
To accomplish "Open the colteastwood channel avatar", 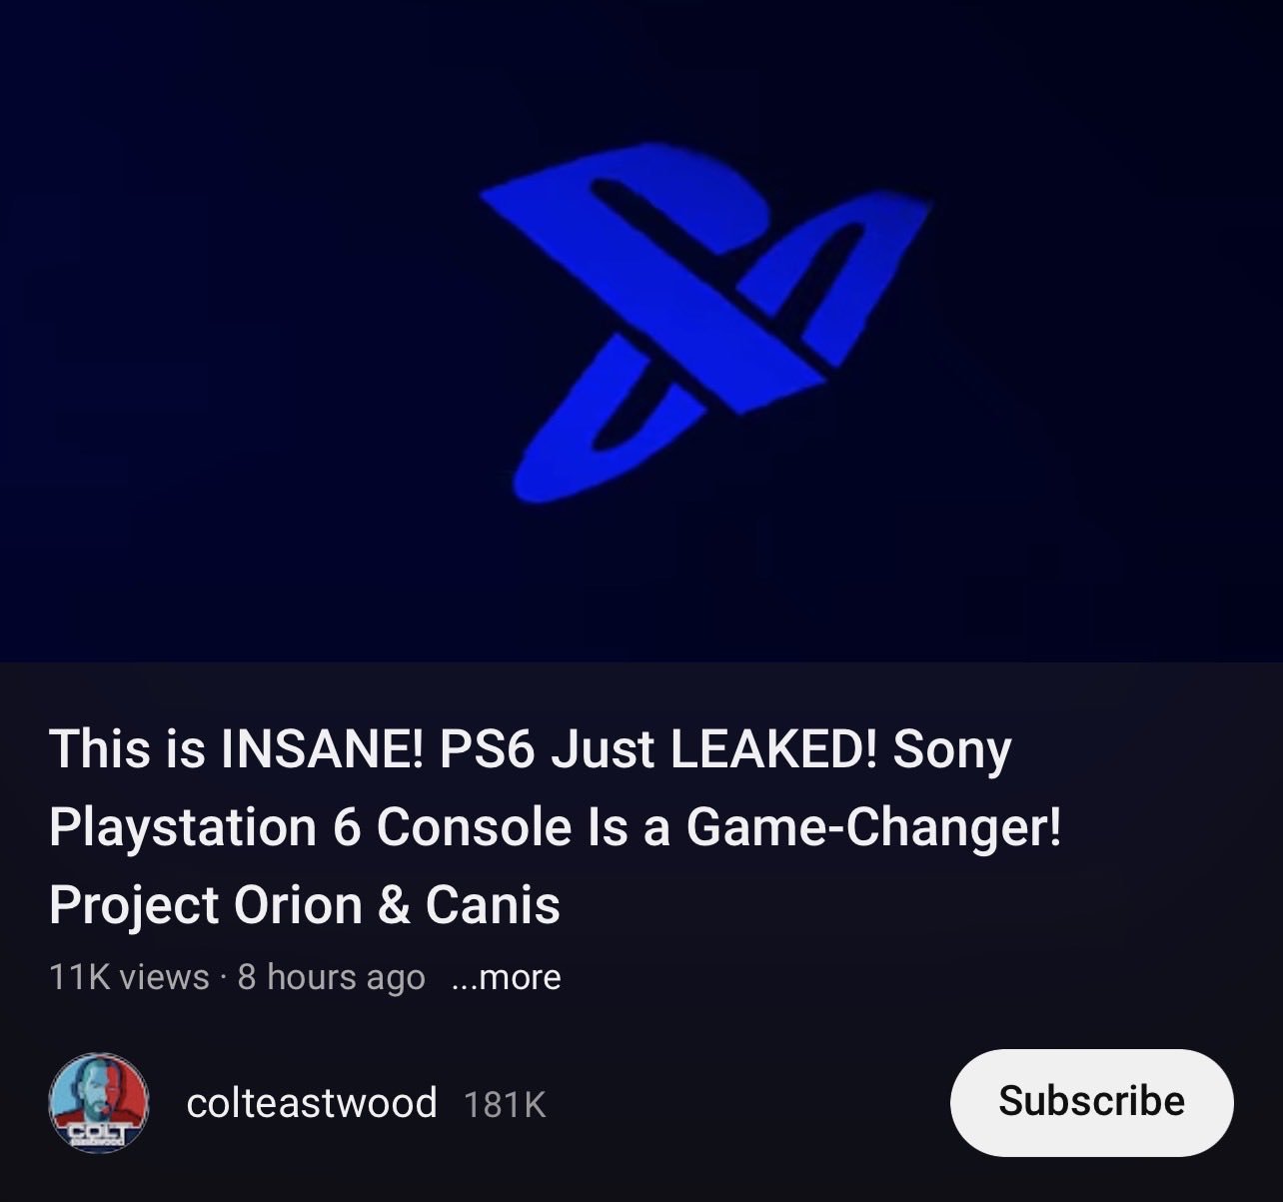I will (x=99, y=1102).
